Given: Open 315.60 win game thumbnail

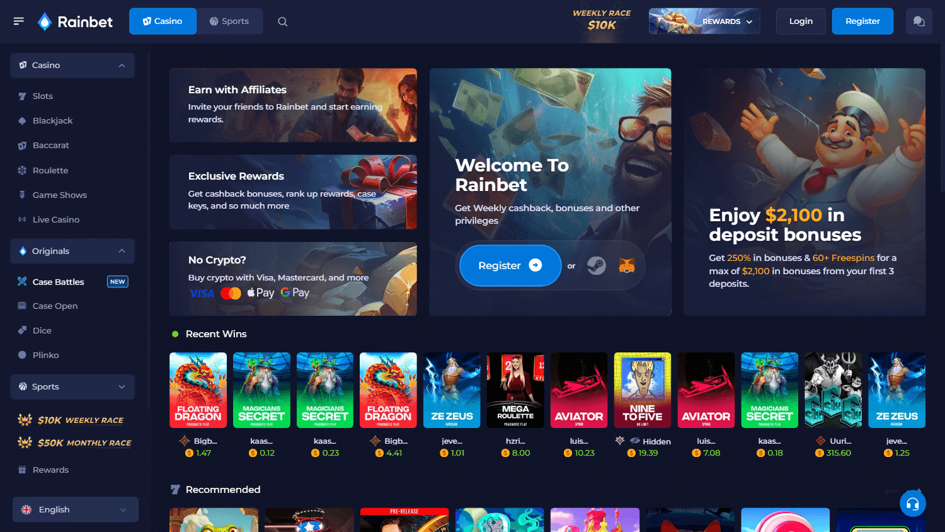Looking at the screenshot, I should tap(833, 390).
